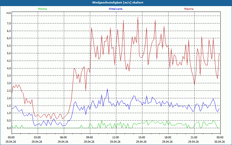232x145 pixels.
Task: Click the 0,0 y-axis tick label
Action: [x=9, y=128]
